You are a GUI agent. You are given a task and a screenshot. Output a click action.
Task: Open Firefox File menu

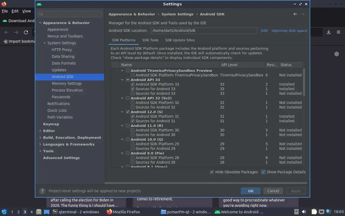[x=5, y=11]
